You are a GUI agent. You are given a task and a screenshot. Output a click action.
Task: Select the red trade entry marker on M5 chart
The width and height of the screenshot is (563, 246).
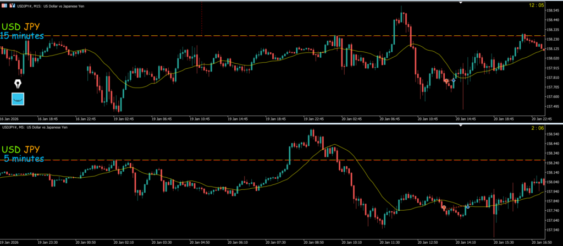[444, 207]
